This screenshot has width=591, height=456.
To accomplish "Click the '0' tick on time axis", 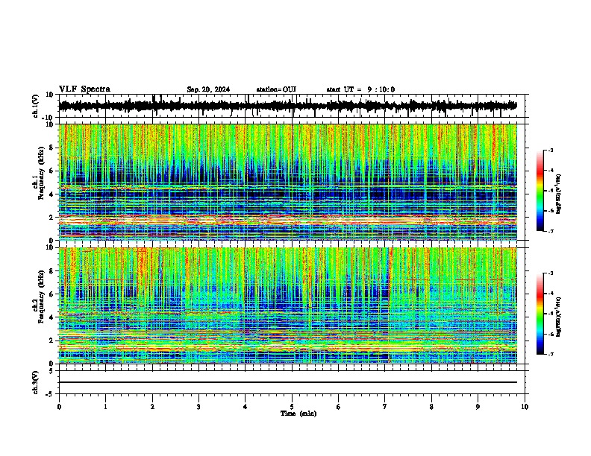I will (59, 407).
